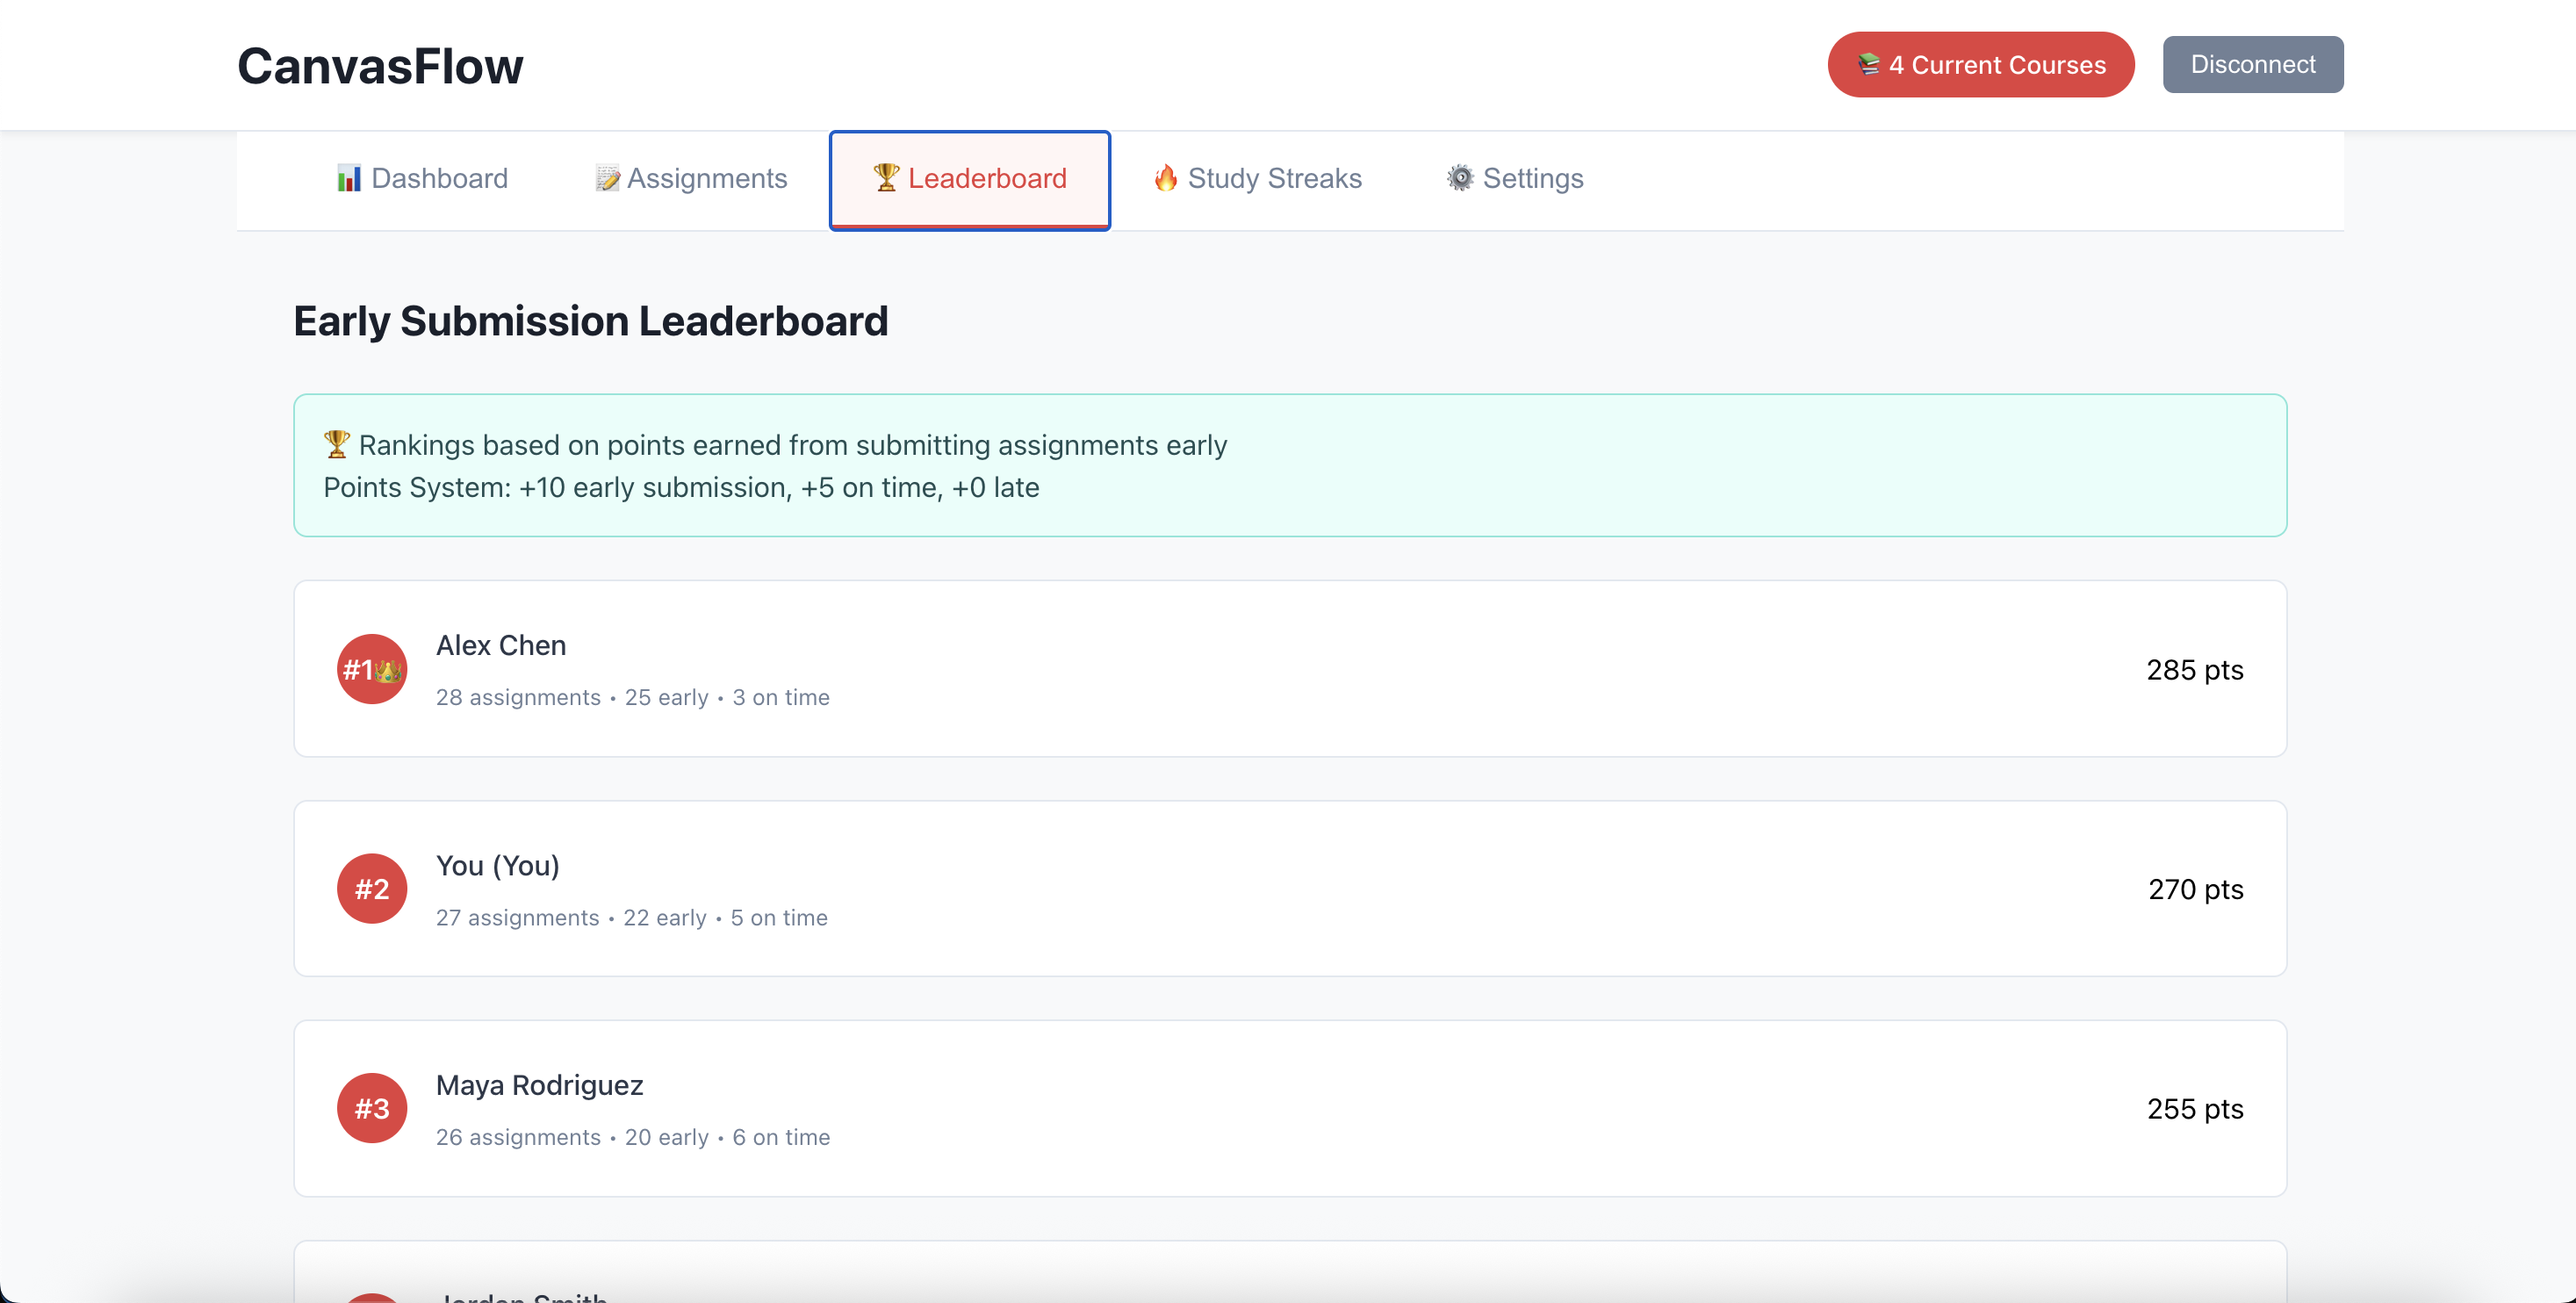Click the CanvasFlow logo title
2576x1303 pixels.
(380, 66)
